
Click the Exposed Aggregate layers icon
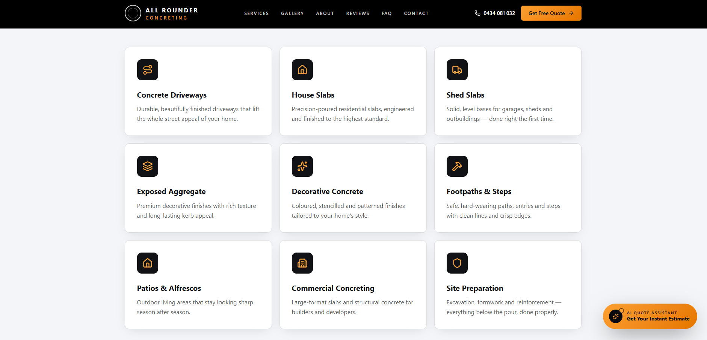(148, 166)
